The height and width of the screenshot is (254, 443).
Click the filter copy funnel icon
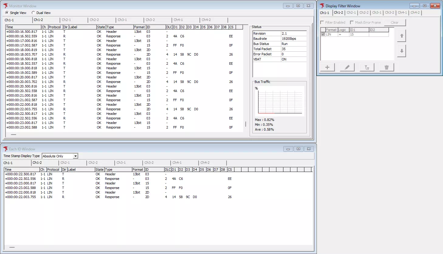(x=367, y=67)
